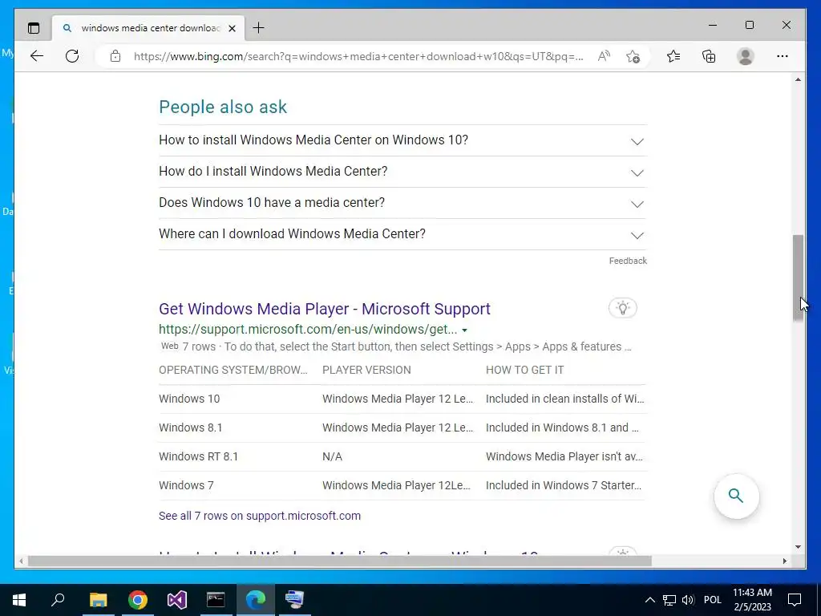Click the Windows 7 table cell

186,485
